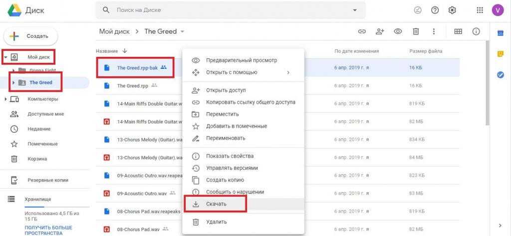The width and height of the screenshot is (511, 236).
Task: Open the three-dot more actions menu
Action: [434, 31]
